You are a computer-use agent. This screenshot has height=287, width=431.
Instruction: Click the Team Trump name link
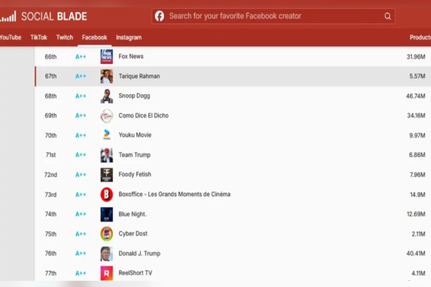(135, 155)
